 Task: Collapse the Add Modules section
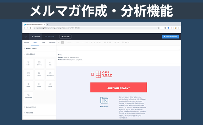(30, 54)
